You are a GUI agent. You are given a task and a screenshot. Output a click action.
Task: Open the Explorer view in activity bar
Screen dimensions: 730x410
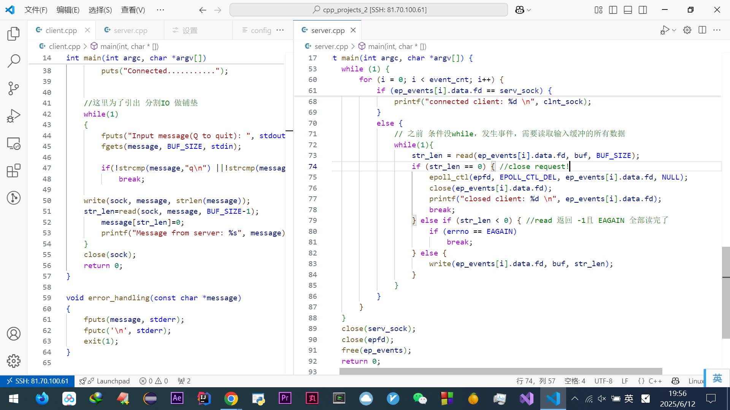pos(14,34)
